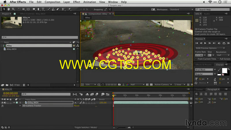Open the Graph Editor icon in timeline
The width and height of the screenshot is (231, 130).
click(x=108, y=94)
